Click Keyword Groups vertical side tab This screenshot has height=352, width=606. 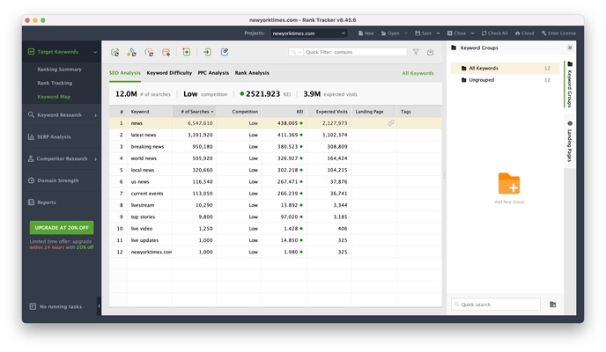570,84
